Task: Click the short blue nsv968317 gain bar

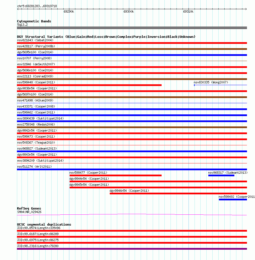Action: click(x=221, y=175)
